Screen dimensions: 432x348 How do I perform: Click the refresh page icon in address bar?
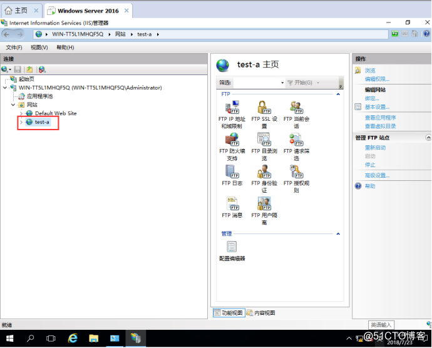coord(395,34)
